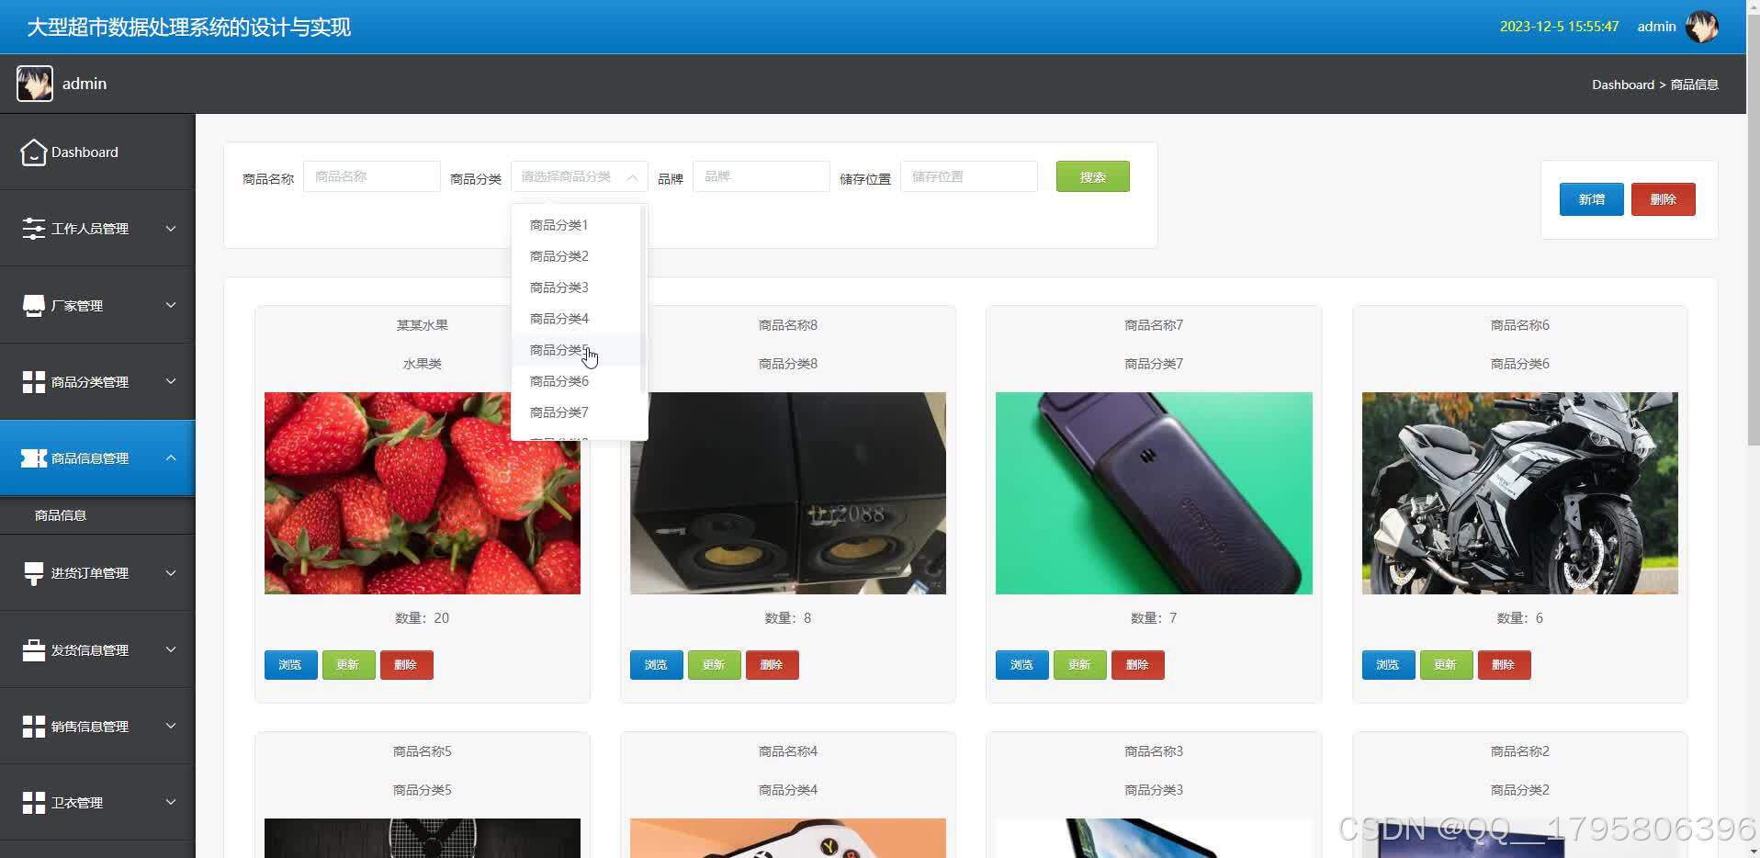Focus the 储存位置 search input
This screenshot has height=858, width=1760.
[969, 176]
